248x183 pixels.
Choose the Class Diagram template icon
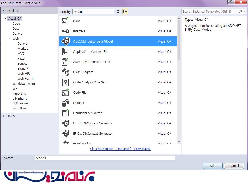pyautogui.click(x=65, y=72)
